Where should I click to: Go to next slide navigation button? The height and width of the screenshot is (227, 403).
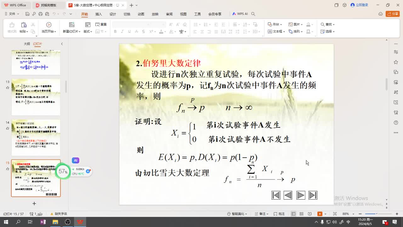(301, 195)
